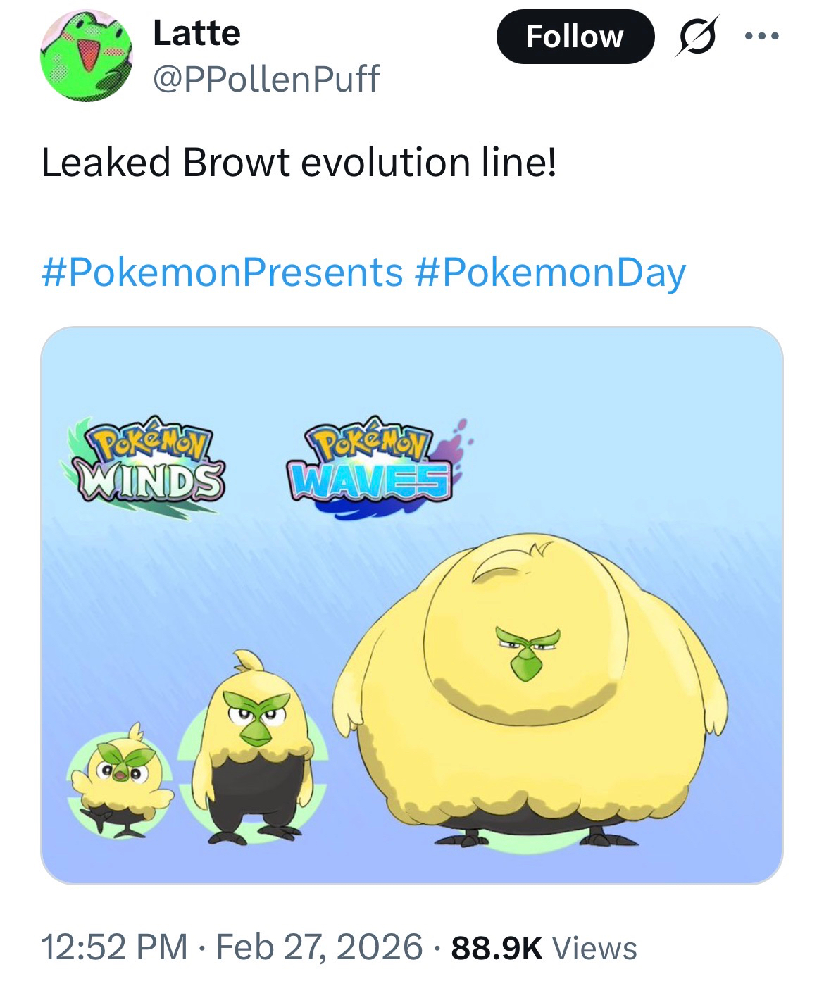Open the #PokemonDay hashtag
This screenshot has width=824, height=986.
(x=551, y=273)
